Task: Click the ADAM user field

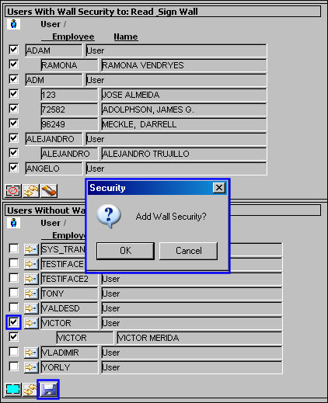Action: (54, 50)
